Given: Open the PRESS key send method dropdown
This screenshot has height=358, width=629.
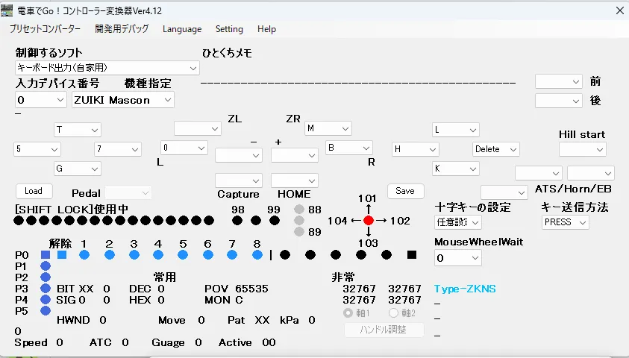Looking at the screenshot, I should (565, 222).
